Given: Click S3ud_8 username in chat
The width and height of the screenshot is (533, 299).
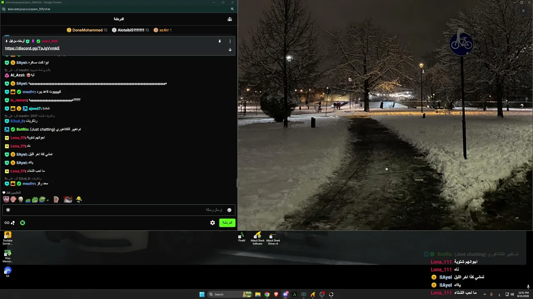Looking at the screenshot, I should coord(17,121).
